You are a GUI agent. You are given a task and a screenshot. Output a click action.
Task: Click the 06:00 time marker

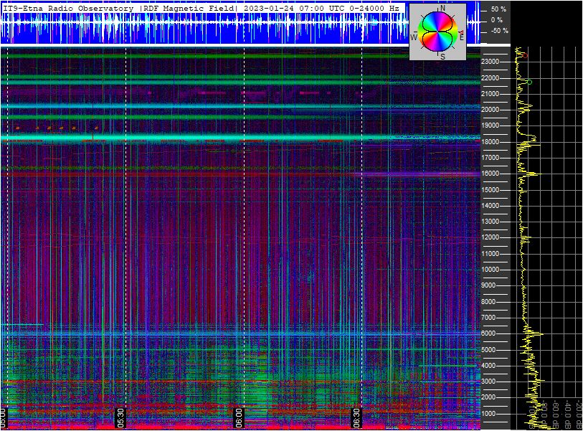(239, 417)
